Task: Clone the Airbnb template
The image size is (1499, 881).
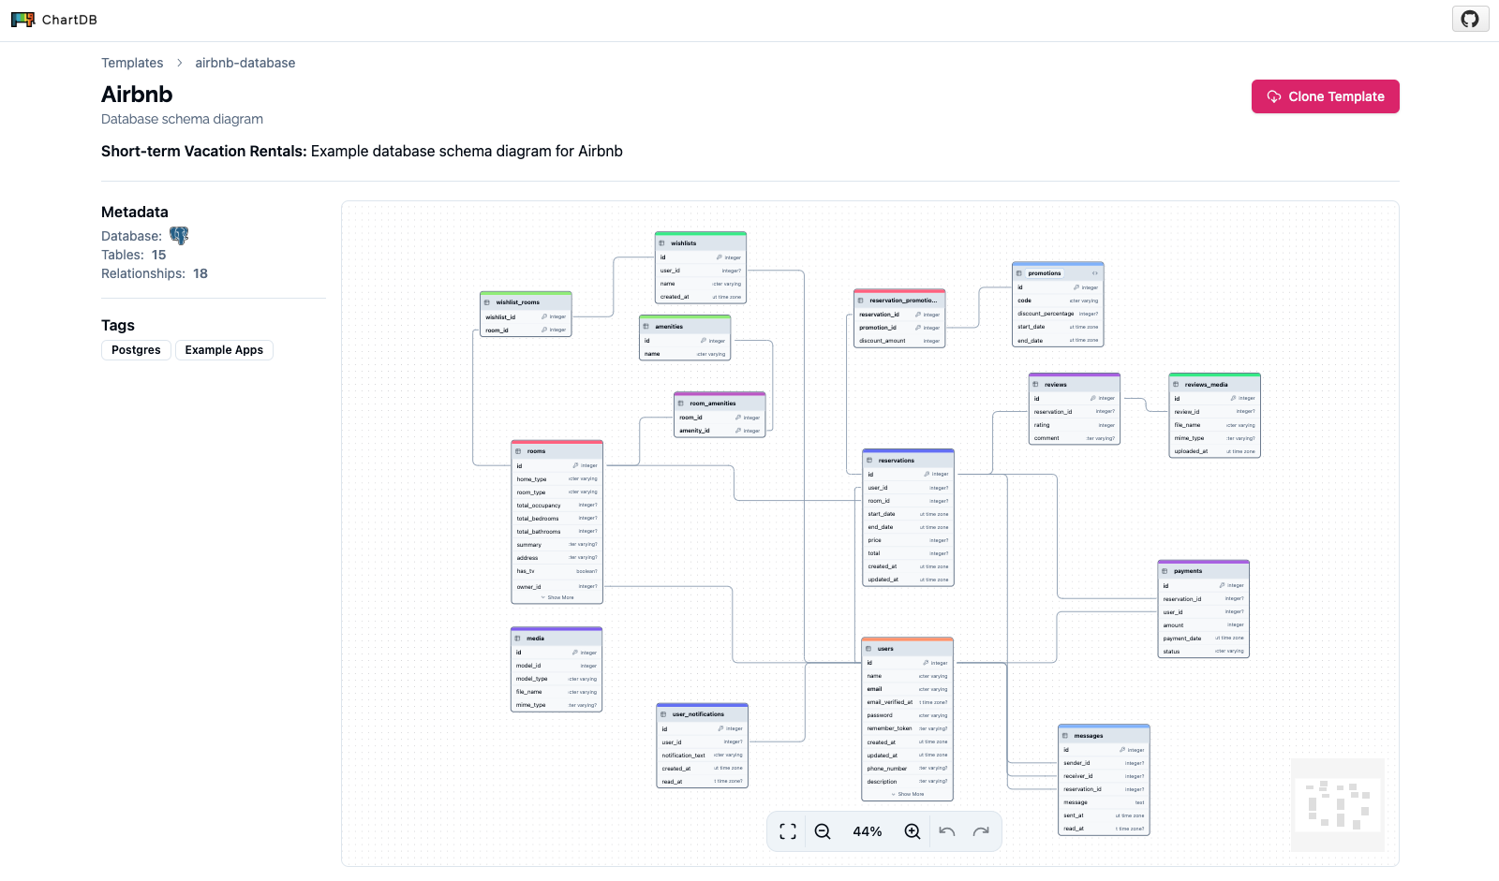Action: pos(1325,96)
